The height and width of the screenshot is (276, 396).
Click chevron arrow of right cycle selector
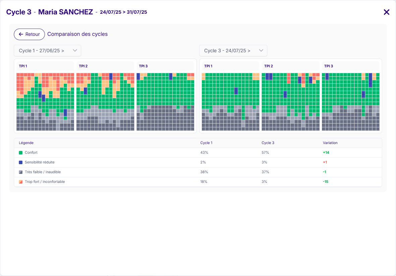261,51
